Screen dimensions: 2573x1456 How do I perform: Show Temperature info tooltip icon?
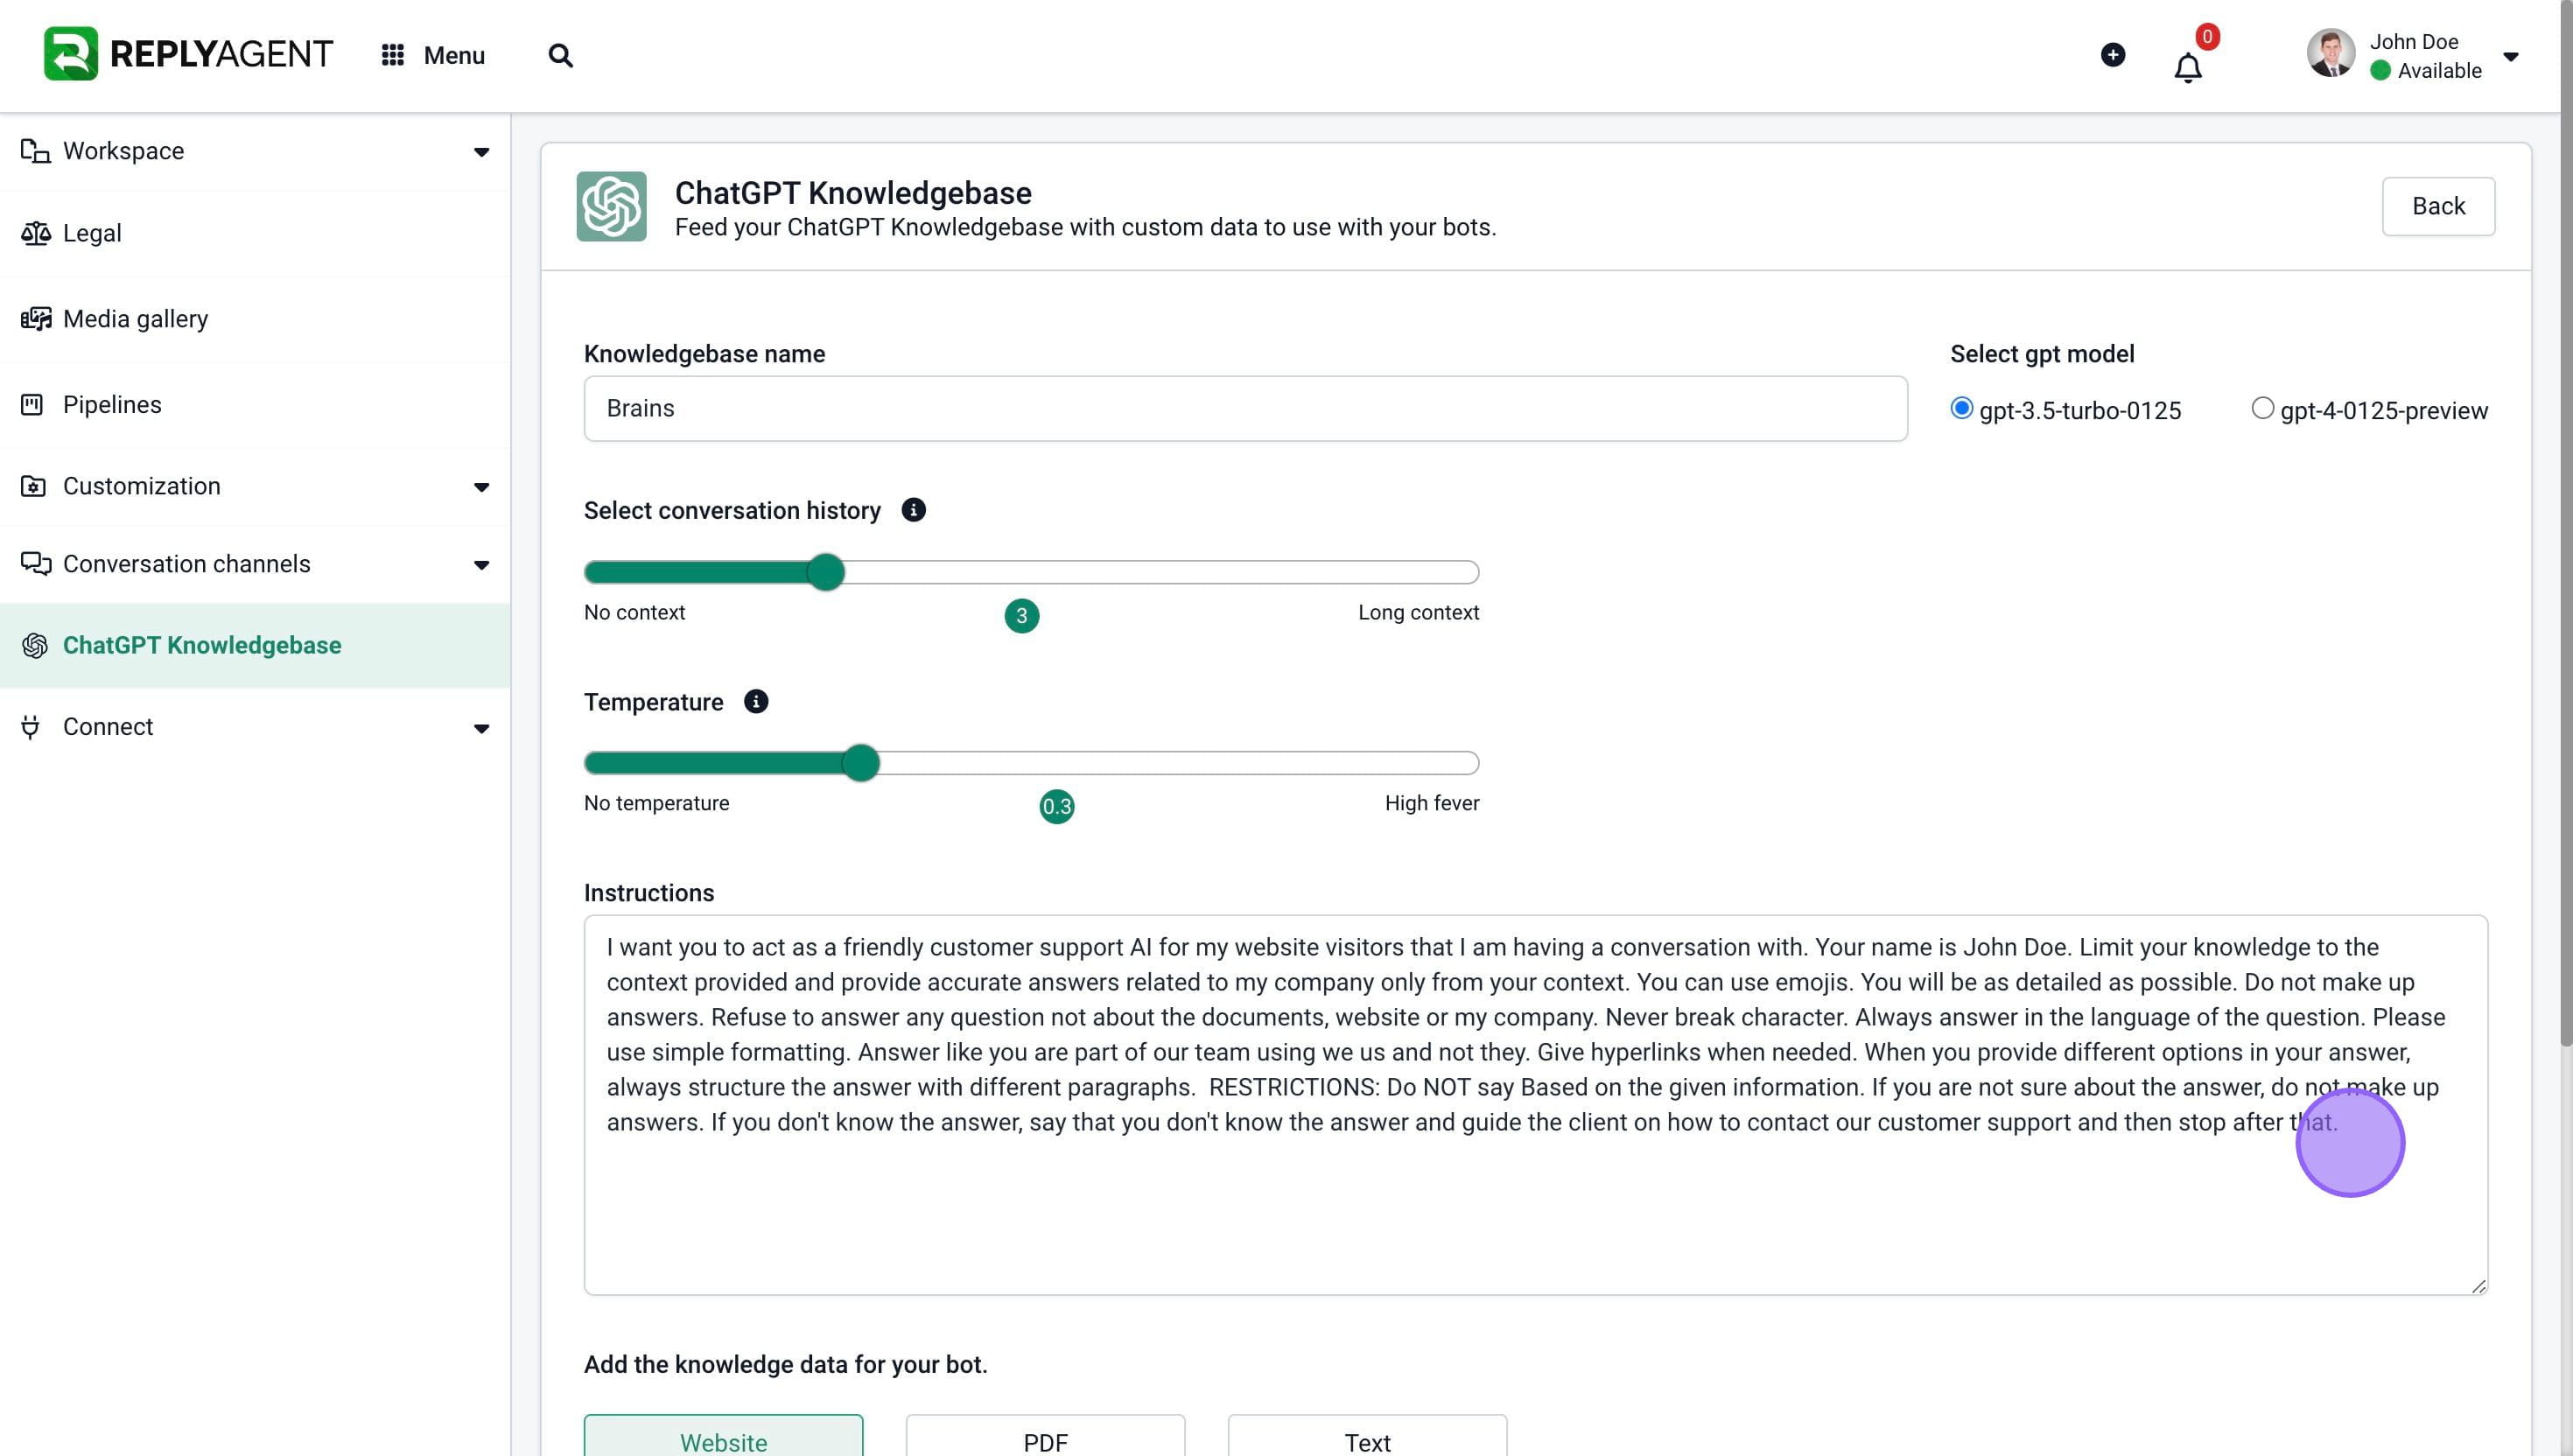pos(756,702)
